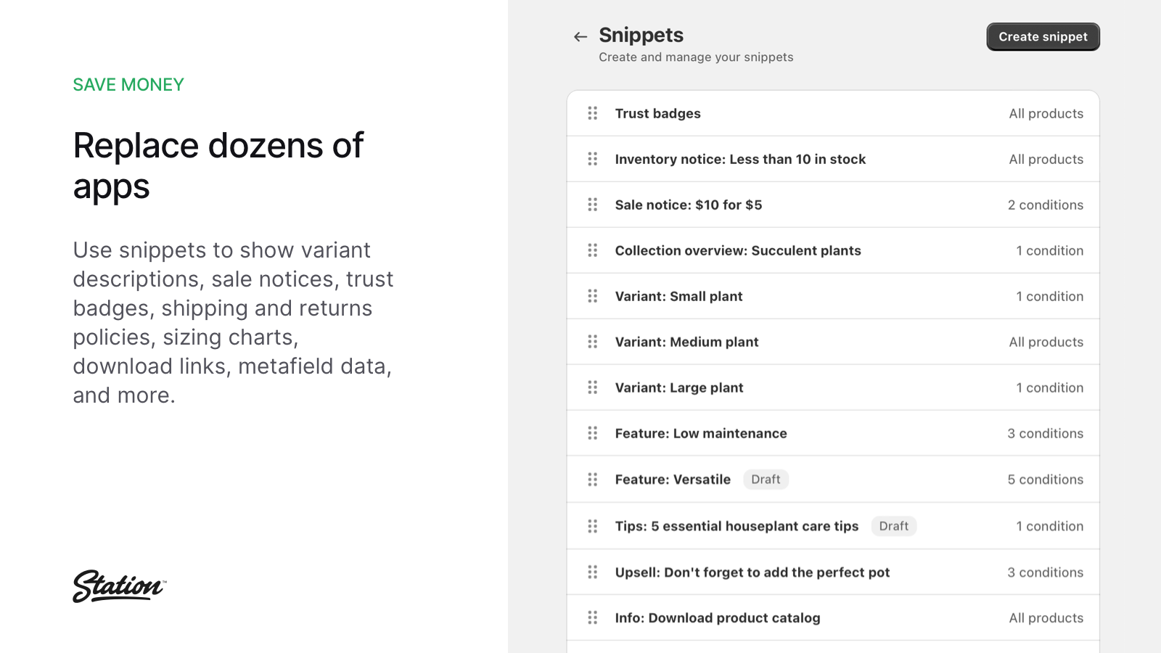Click the back arrow beside Snippets
The width and height of the screenshot is (1161, 653).
pos(579,36)
